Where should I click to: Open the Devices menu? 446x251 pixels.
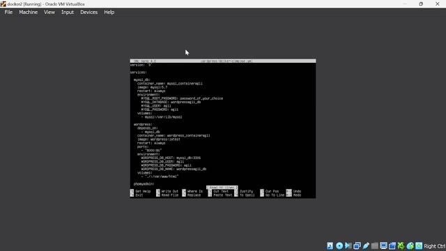pos(89,13)
